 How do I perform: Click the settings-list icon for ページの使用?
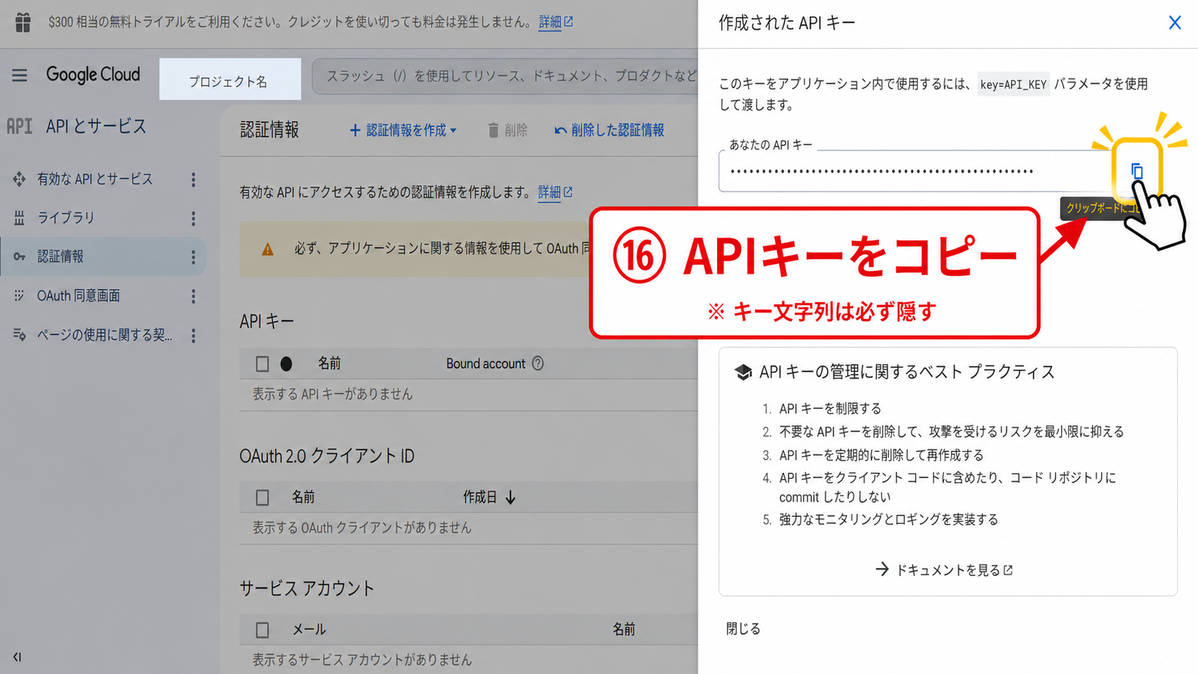[19, 334]
